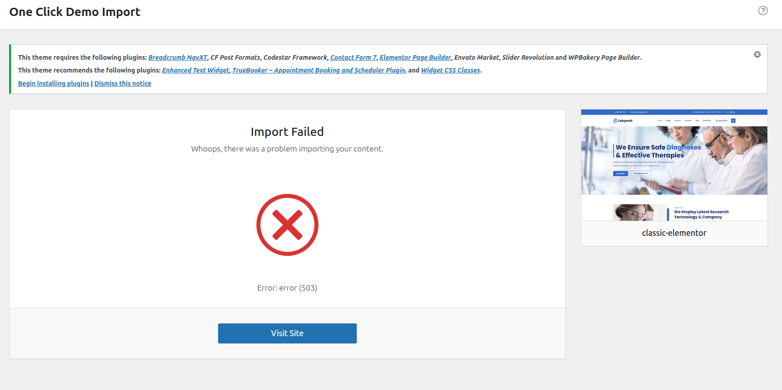The image size is (782, 390).
Task: Click the Labpeak logo in demo preview
Action: pyautogui.click(x=623, y=121)
